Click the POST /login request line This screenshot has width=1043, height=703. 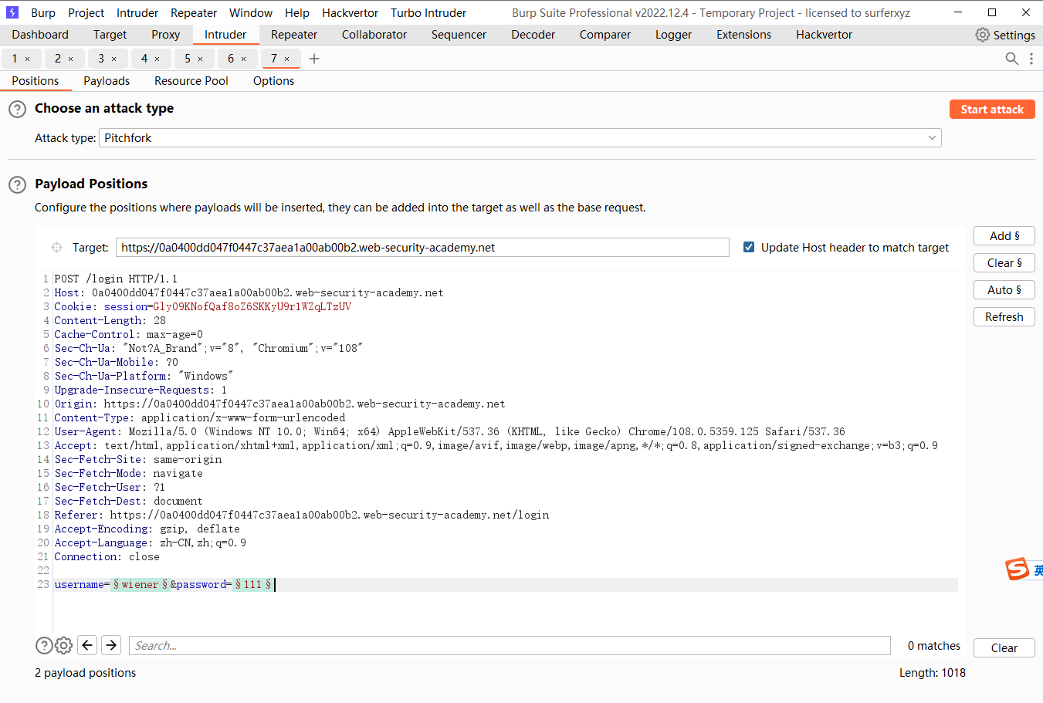coord(116,279)
